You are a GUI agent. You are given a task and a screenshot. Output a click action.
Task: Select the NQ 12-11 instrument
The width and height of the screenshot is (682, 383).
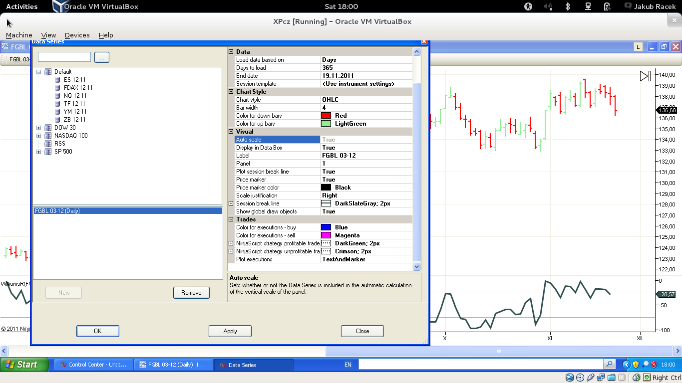[75, 96]
